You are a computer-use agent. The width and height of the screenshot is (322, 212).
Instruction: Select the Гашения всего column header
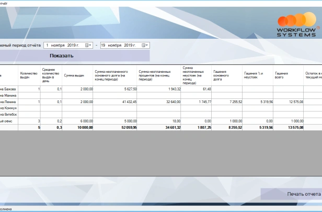pyautogui.click(x=288, y=75)
